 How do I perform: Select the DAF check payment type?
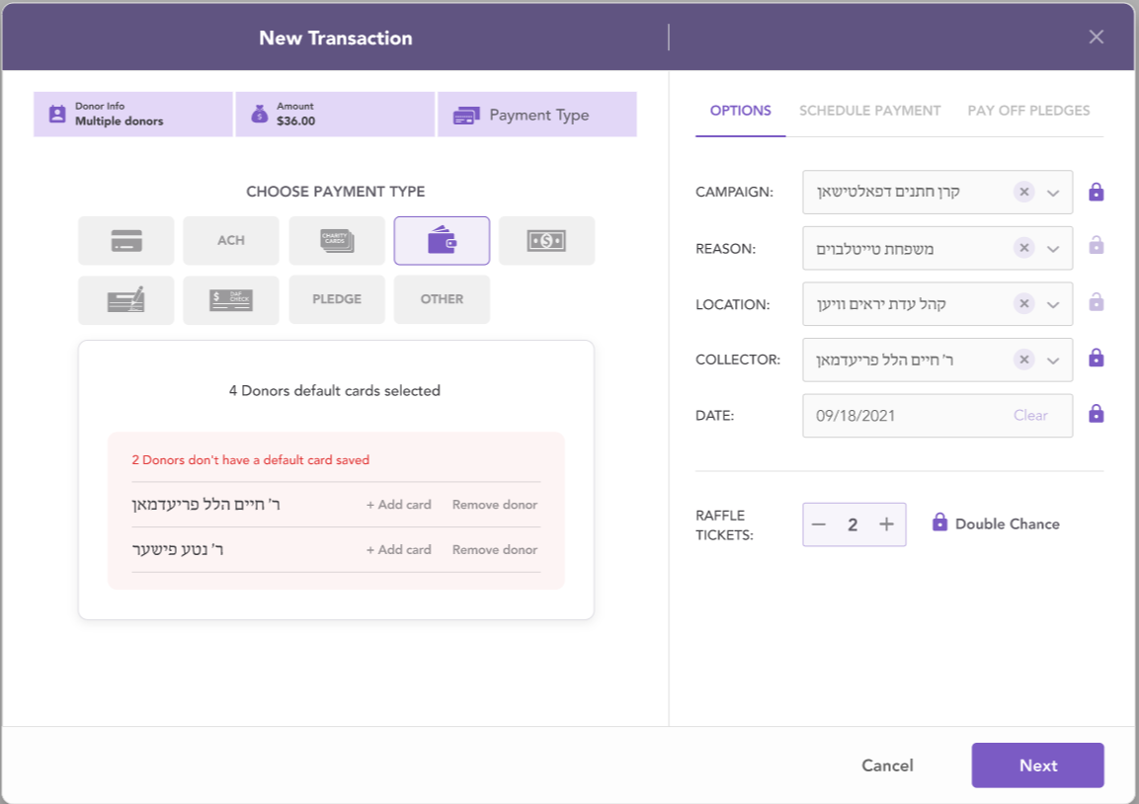coord(231,299)
